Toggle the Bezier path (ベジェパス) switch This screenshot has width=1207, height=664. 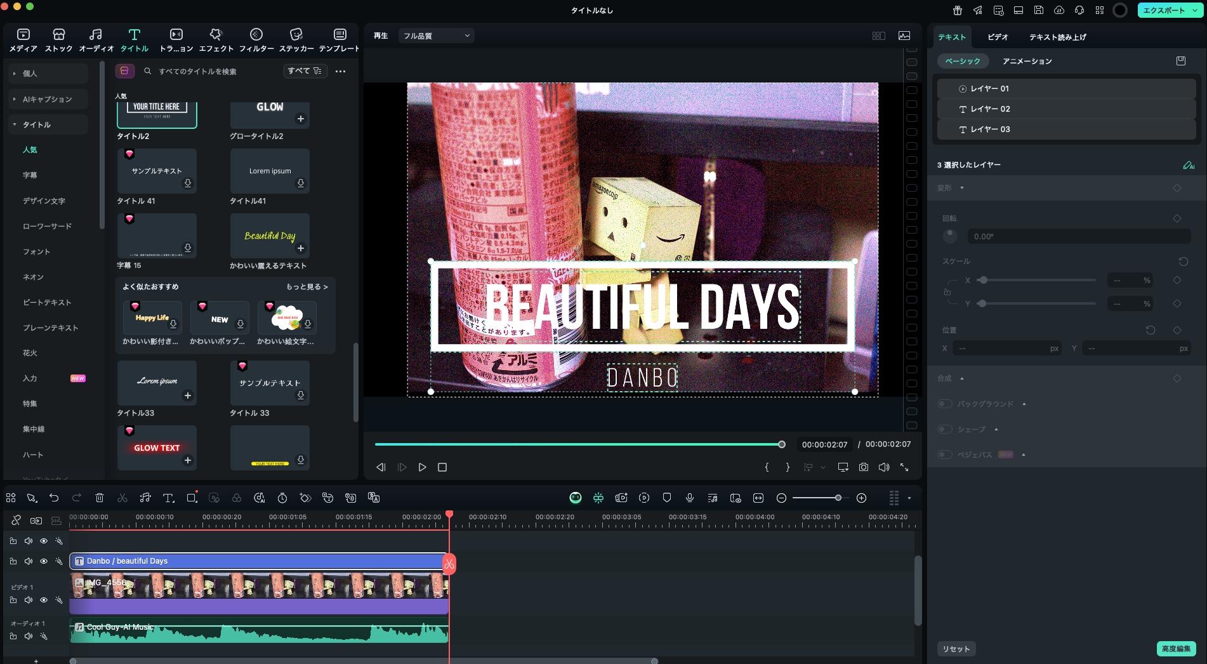[944, 455]
